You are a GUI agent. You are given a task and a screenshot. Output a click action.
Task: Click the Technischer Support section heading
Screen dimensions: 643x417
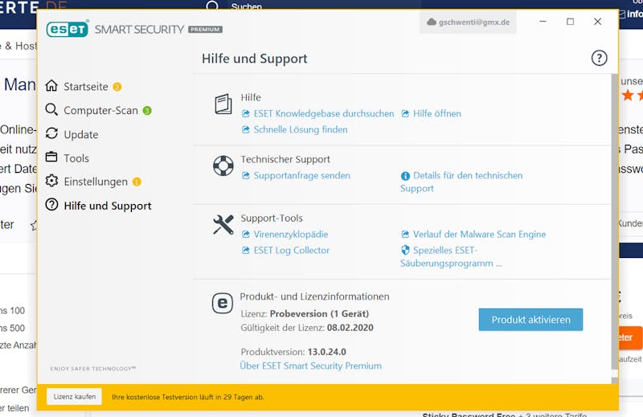(285, 160)
